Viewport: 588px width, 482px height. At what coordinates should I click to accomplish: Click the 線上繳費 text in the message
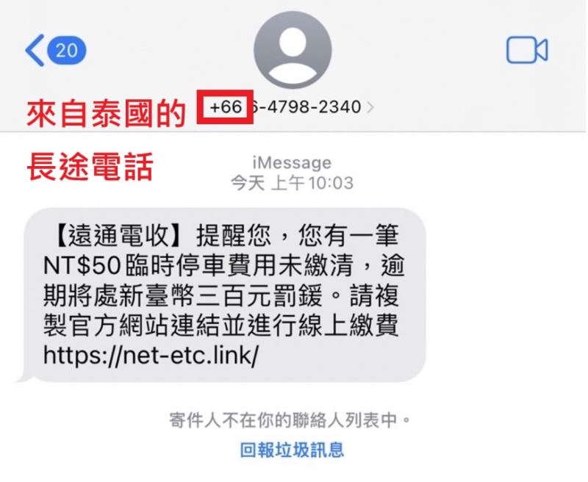pyautogui.click(x=348, y=325)
